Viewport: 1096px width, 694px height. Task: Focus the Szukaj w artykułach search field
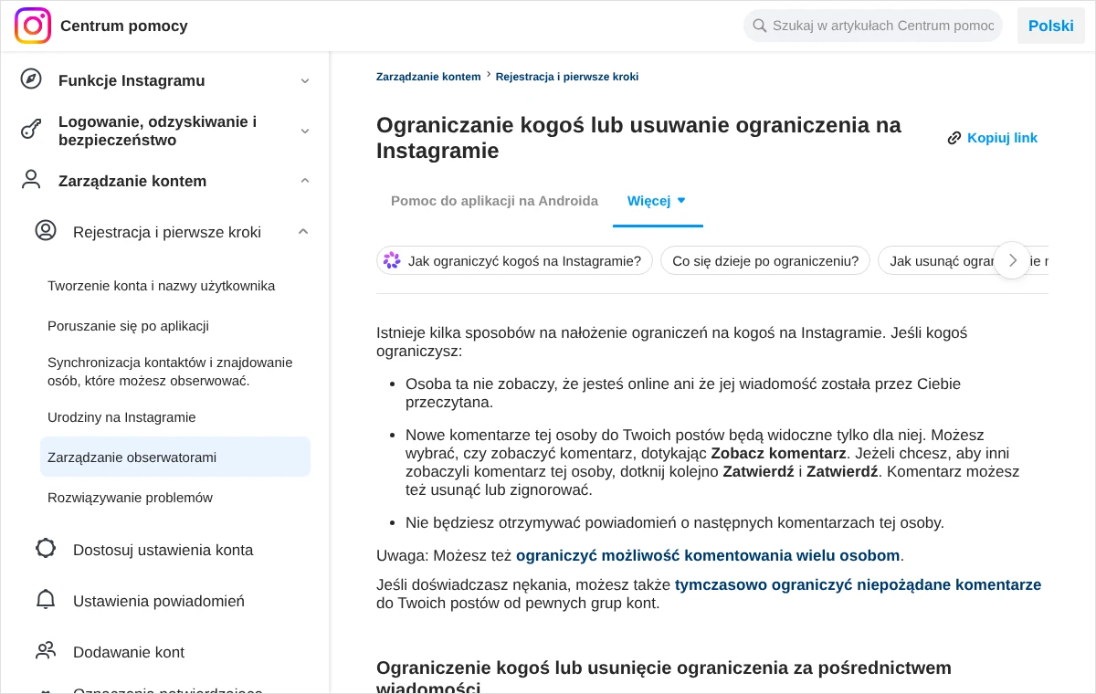point(873,26)
